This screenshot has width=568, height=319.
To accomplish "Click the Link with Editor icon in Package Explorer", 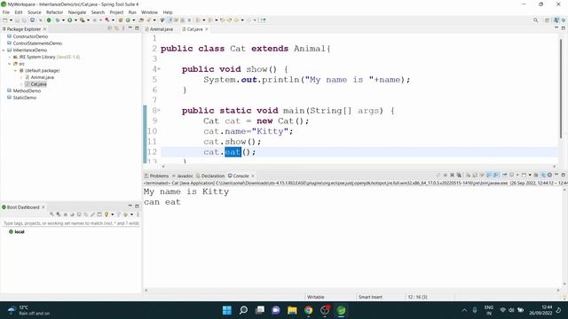I will pyautogui.click(x=116, y=28).
